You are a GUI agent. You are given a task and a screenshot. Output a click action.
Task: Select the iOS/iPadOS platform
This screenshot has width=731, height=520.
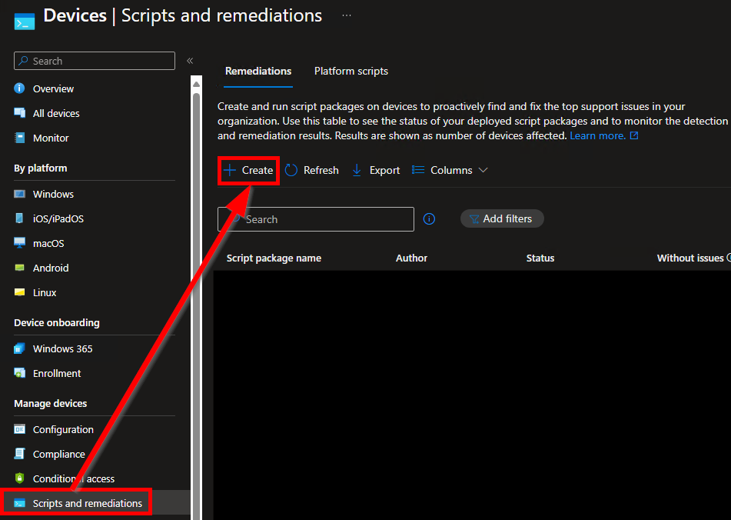[58, 218]
